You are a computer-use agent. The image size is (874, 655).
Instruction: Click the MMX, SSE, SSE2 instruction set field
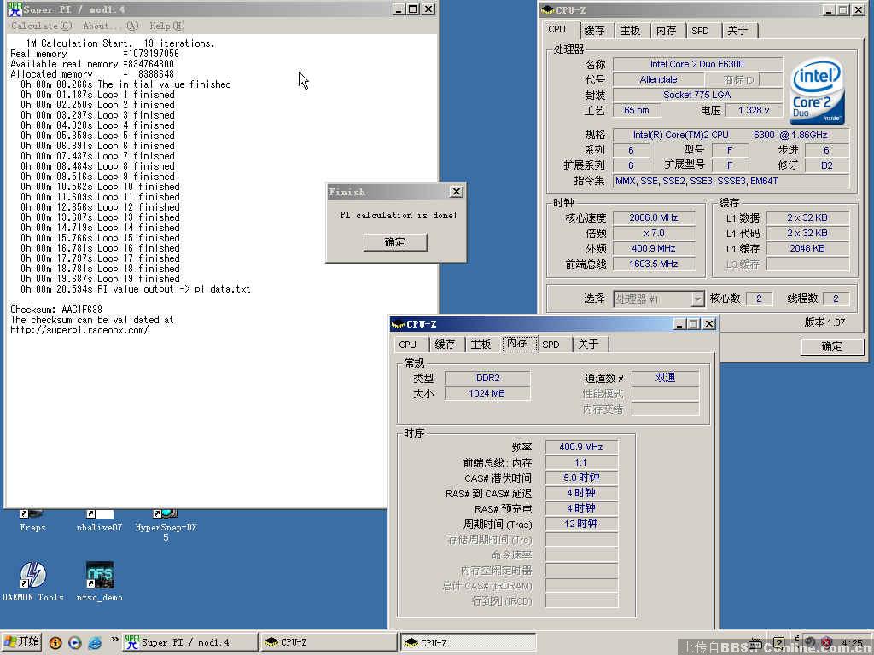click(x=731, y=181)
